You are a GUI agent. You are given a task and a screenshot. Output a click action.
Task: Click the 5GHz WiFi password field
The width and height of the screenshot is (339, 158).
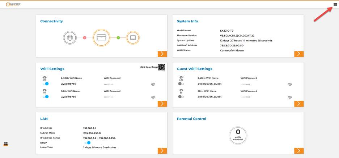[109, 97]
